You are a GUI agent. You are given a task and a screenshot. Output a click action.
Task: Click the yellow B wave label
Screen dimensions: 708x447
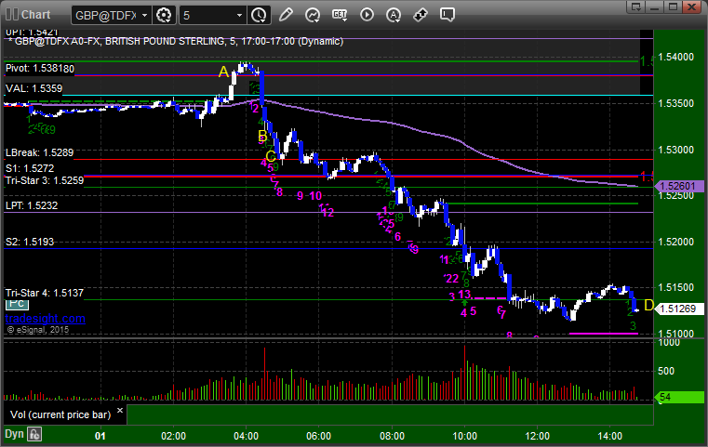tap(262, 136)
